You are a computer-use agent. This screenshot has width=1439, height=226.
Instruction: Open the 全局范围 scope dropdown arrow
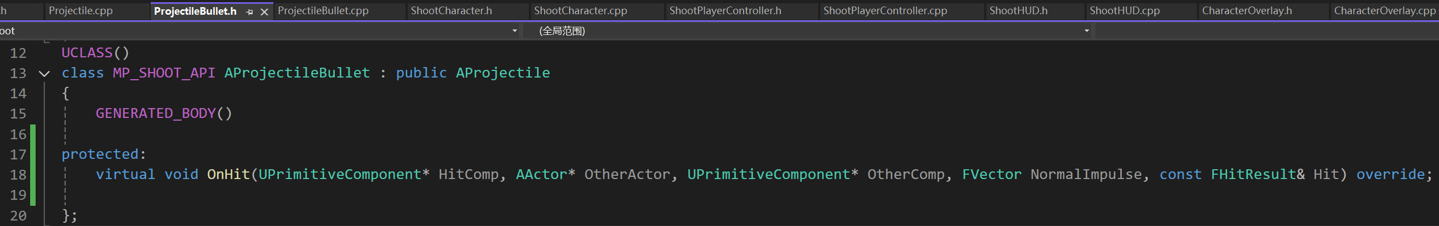[1087, 31]
